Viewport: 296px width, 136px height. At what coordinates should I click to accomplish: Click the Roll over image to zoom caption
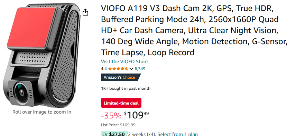coord(42,112)
